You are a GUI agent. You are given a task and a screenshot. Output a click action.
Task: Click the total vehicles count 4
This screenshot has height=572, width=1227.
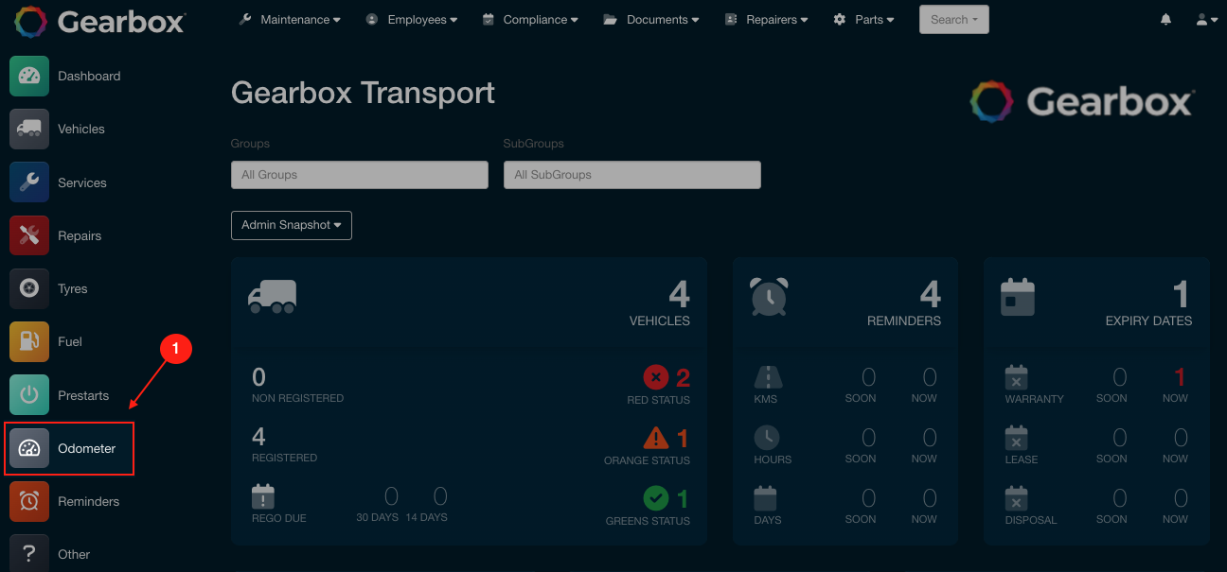680,295
